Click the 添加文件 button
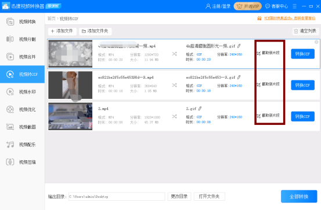This screenshot has height=210, width=321. click(x=62, y=31)
